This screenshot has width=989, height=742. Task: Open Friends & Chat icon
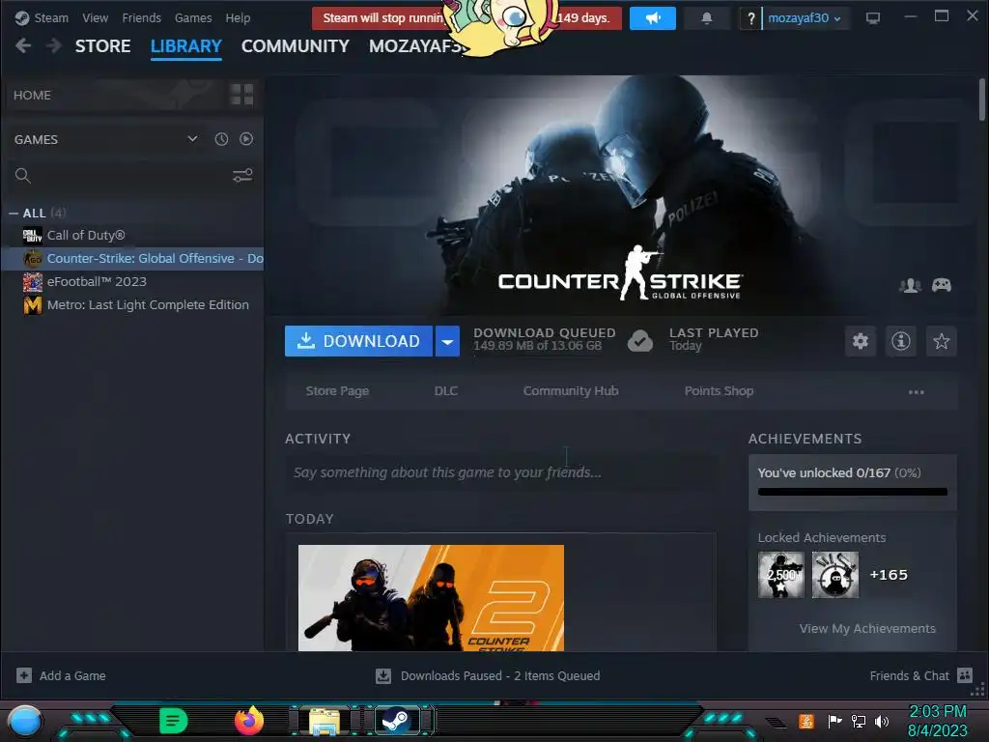click(x=965, y=675)
